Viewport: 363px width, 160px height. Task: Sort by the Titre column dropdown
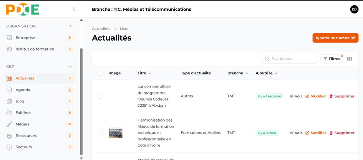pyautogui.click(x=150, y=73)
